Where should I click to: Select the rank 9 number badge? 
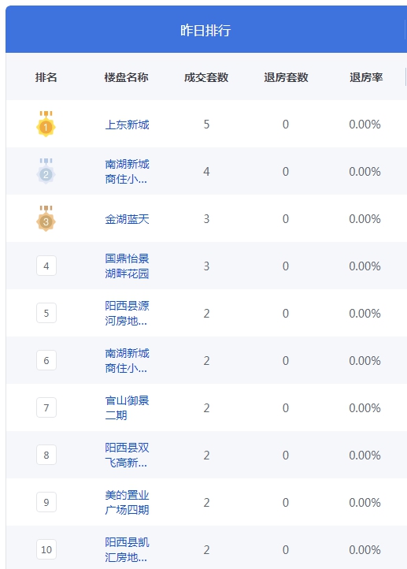tap(46, 502)
